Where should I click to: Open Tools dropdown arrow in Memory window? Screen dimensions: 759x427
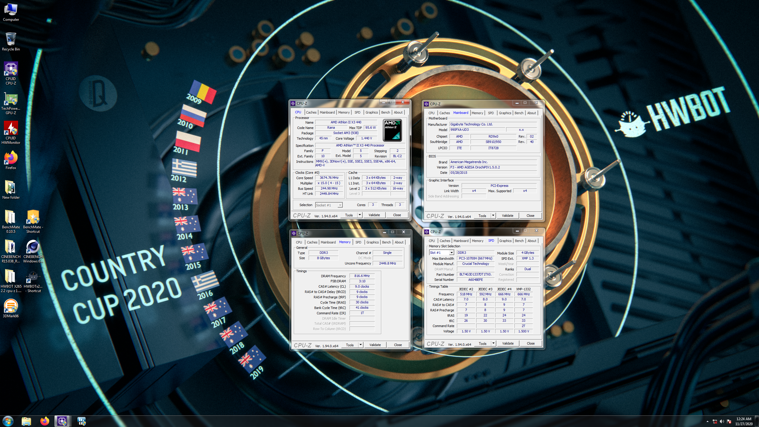pyautogui.click(x=361, y=345)
